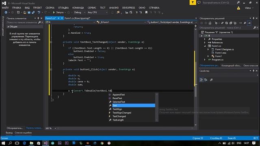260x146 pixels.
Task: Open the СБОРКА menu
Action: click(50, 8)
